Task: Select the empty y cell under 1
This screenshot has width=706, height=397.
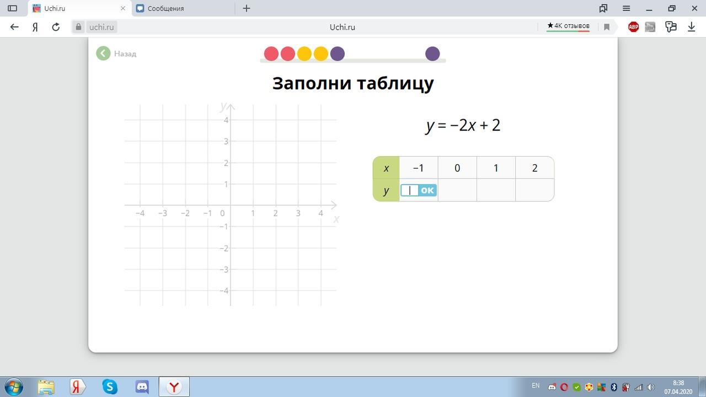Action: [496, 190]
